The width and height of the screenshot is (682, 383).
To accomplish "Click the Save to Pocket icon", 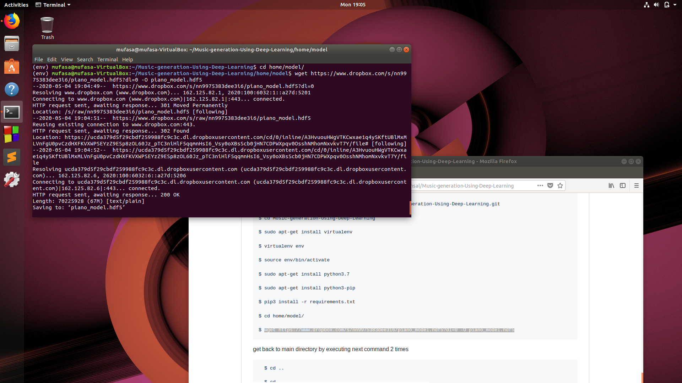I will 550,185.
